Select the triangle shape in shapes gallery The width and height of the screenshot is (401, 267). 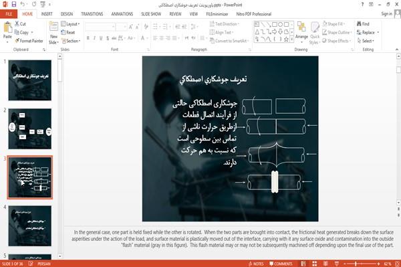(x=257, y=31)
